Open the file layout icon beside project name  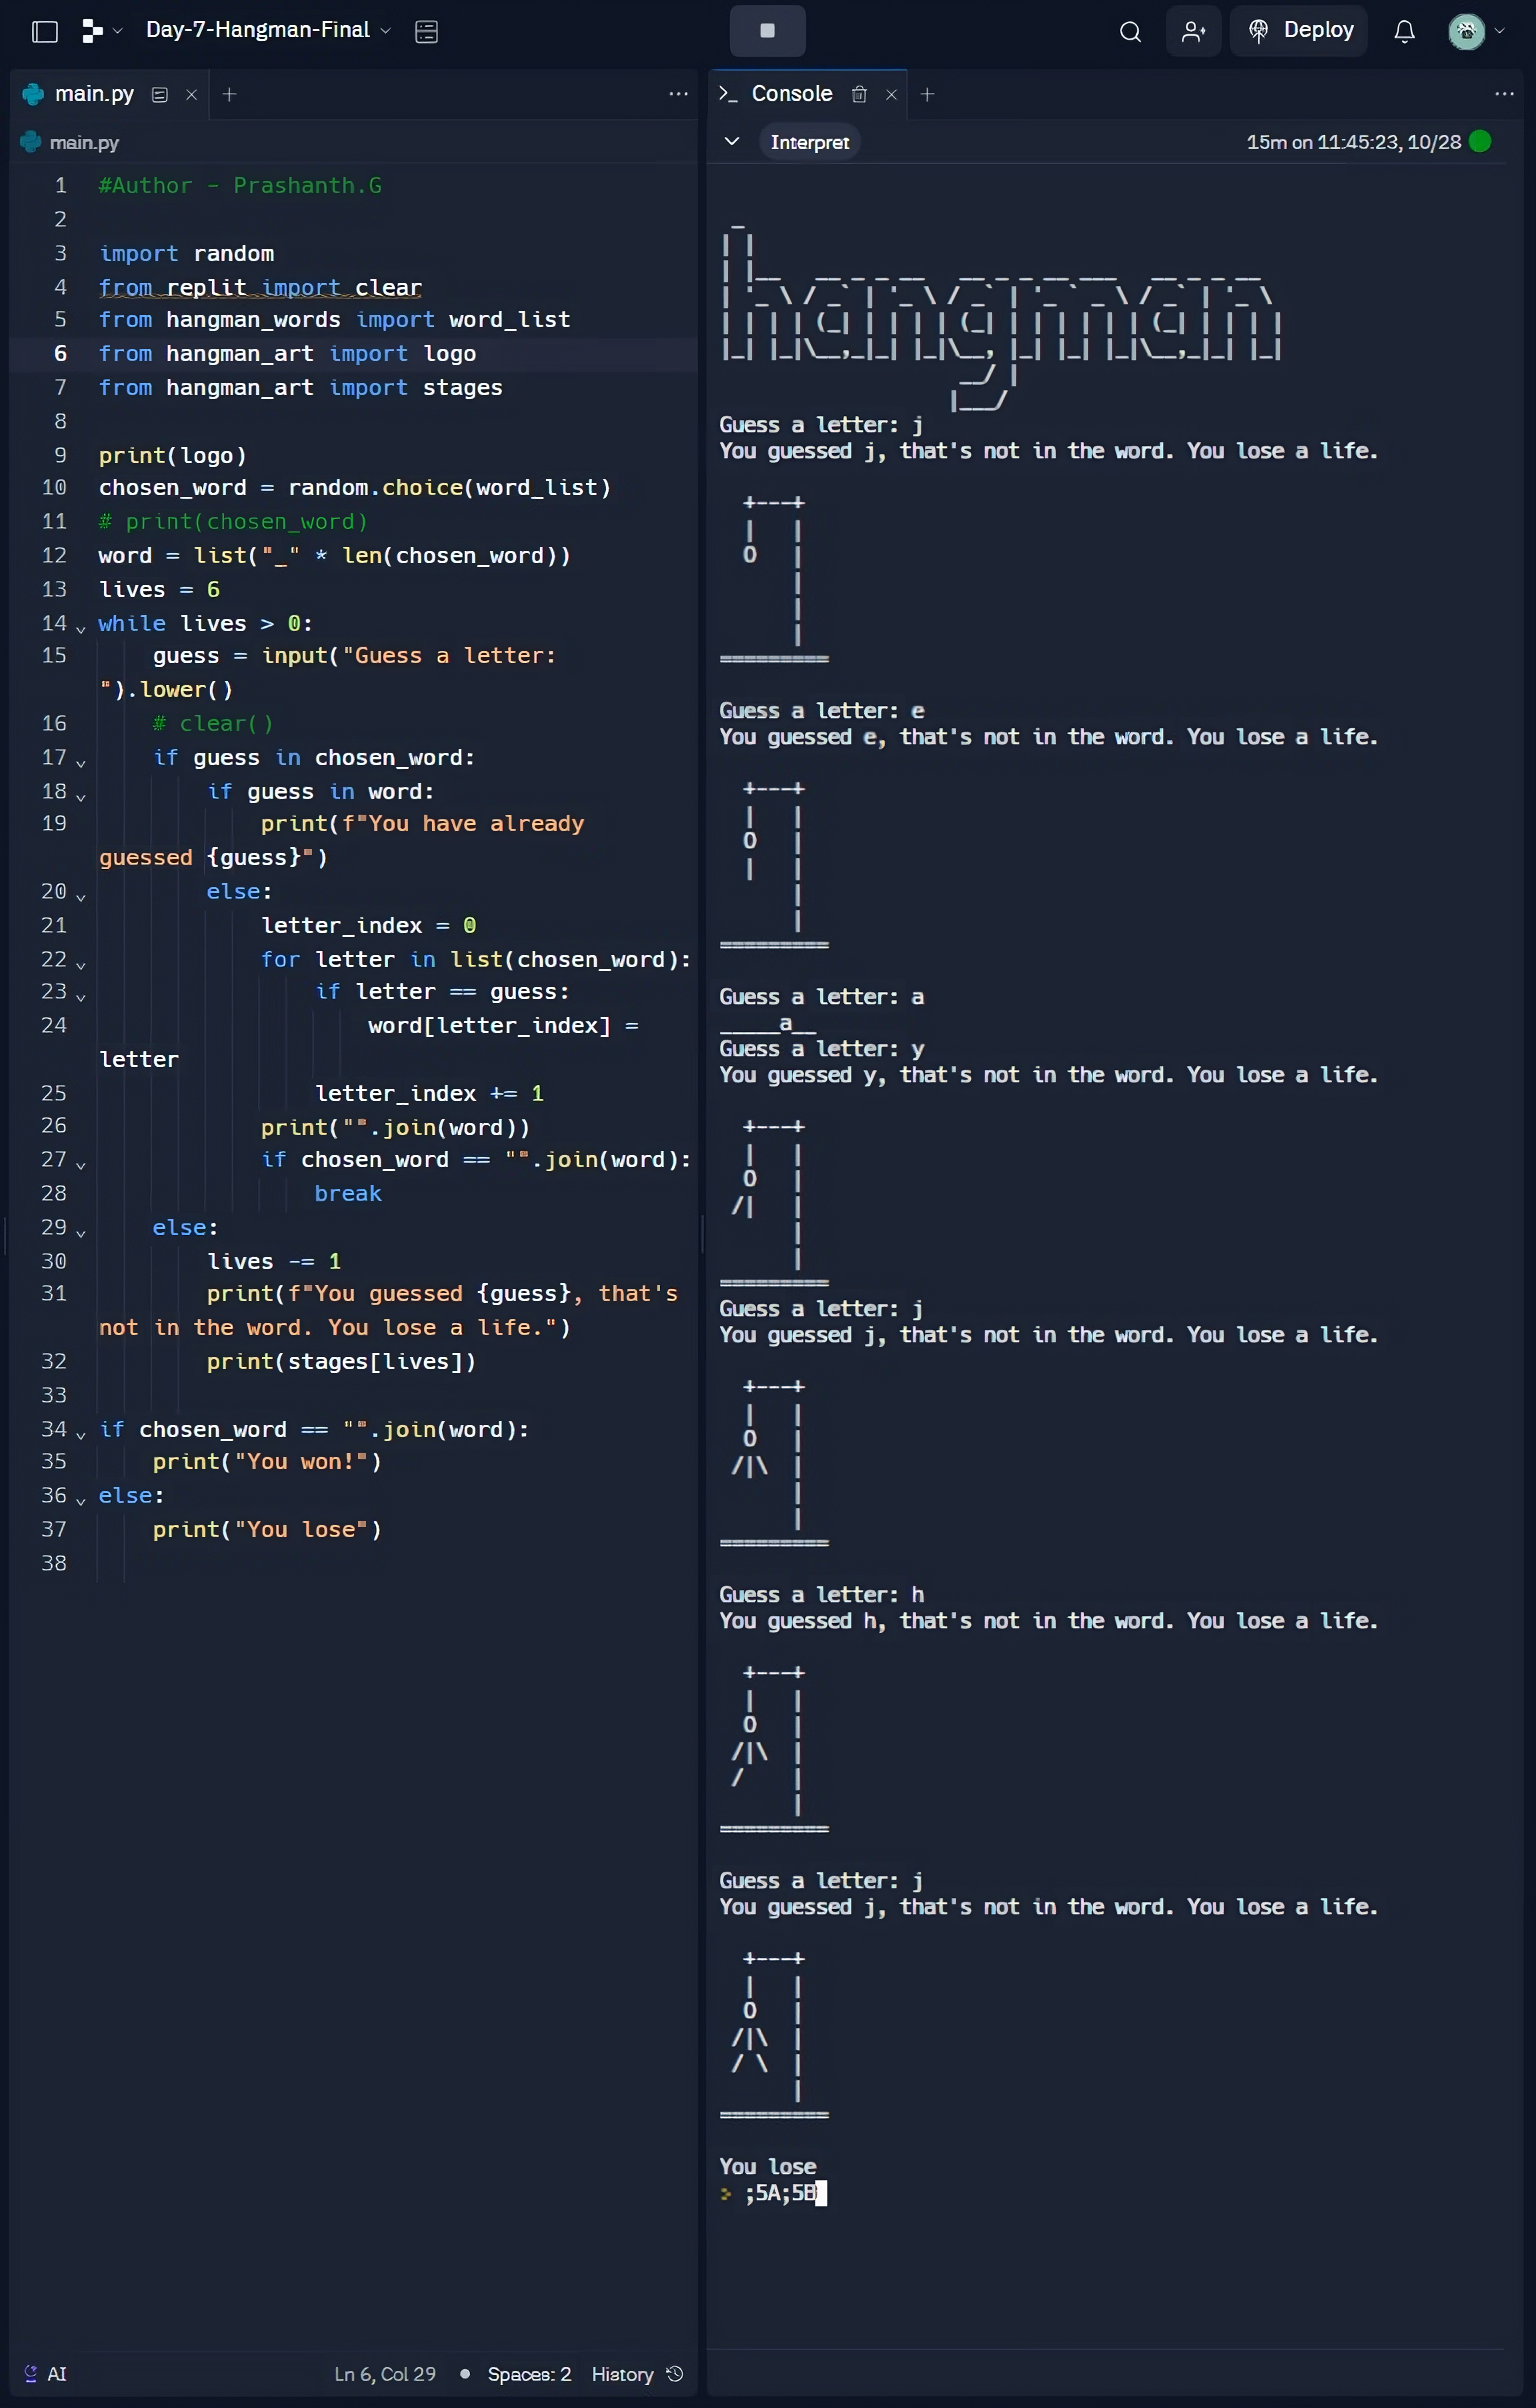click(x=426, y=31)
